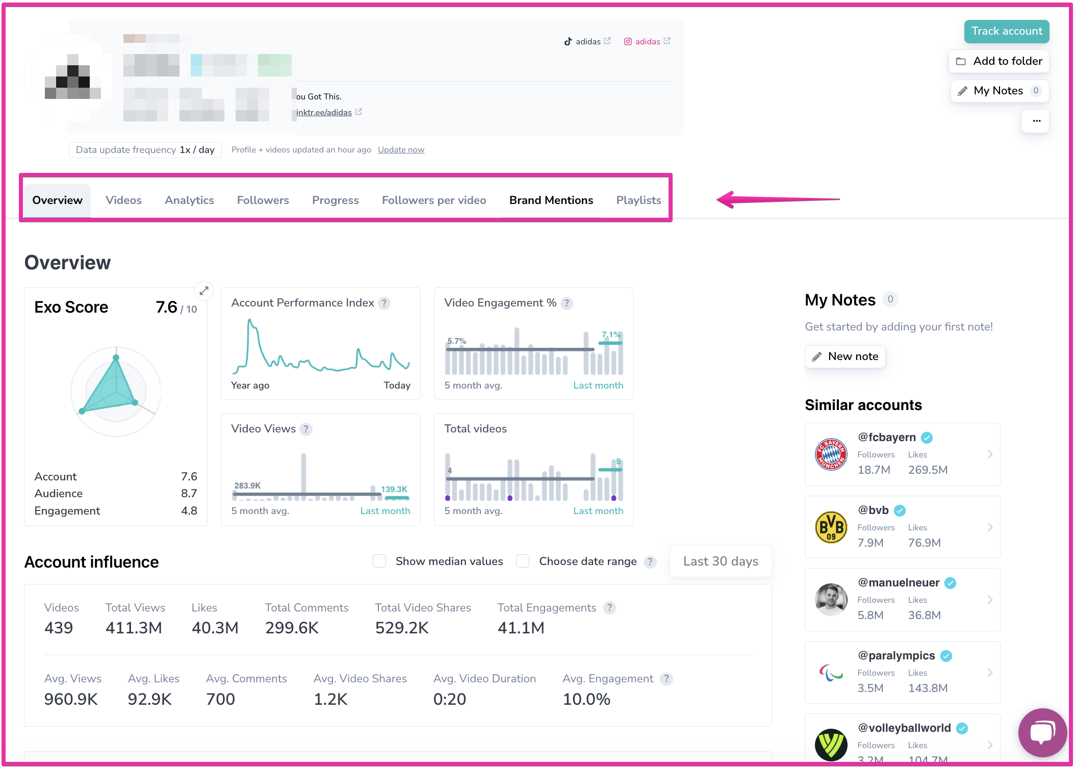Open adidas Instagram profile link
Image resolution: width=1075 pixels, height=768 pixels.
[x=647, y=41]
